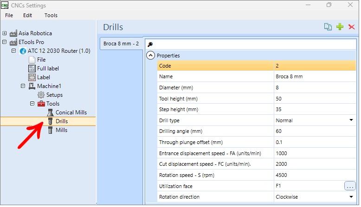The width and height of the screenshot is (361, 207).
Task: Click the Through plunge offset value 0.1
Action: pyautogui.click(x=315, y=142)
